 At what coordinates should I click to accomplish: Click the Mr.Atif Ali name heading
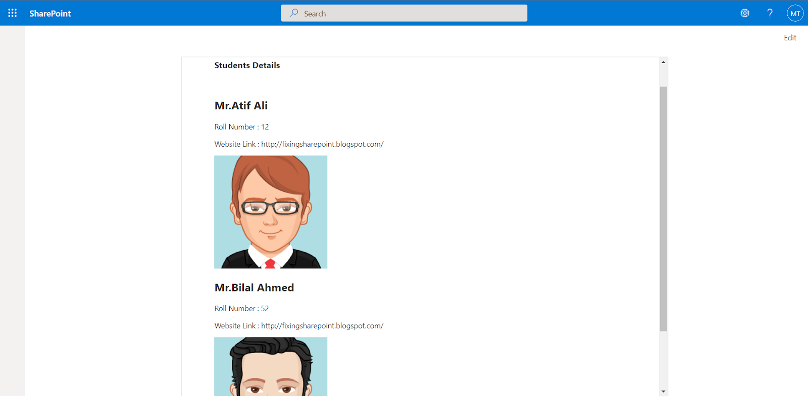click(241, 105)
